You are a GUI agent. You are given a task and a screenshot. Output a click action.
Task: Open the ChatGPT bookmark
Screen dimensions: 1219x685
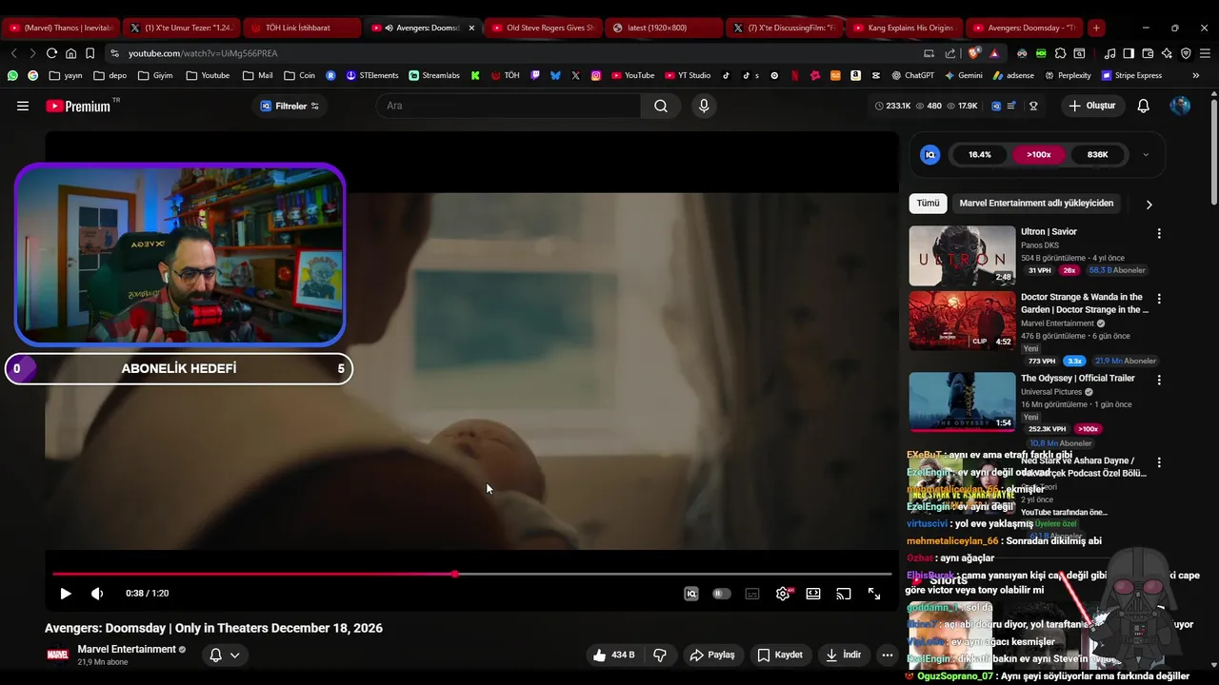(x=912, y=75)
